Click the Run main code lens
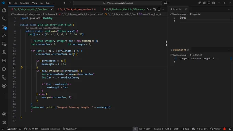Screen dimensions: 233x131 (x=30, y=28)
